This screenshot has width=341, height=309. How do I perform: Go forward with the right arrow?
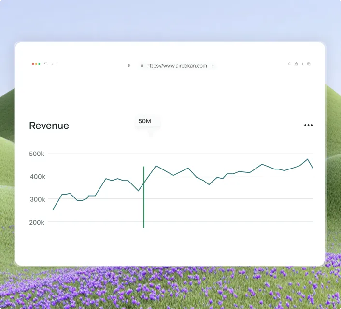pos(57,64)
